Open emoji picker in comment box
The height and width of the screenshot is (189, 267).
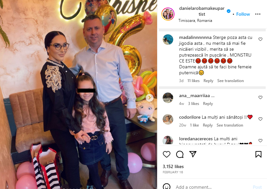[x=167, y=186]
